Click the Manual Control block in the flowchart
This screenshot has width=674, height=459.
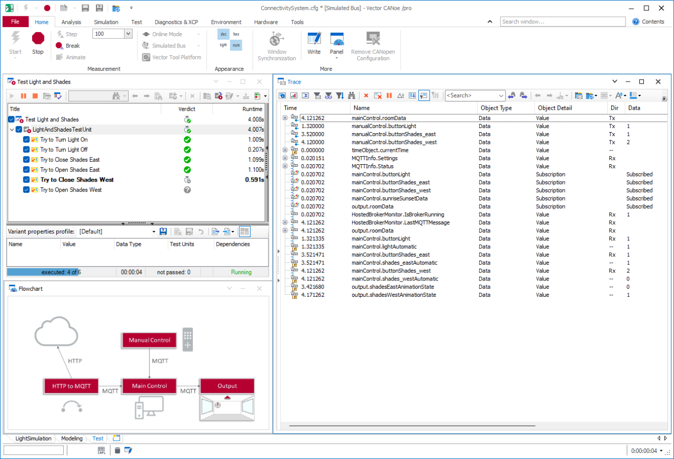click(x=149, y=340)
